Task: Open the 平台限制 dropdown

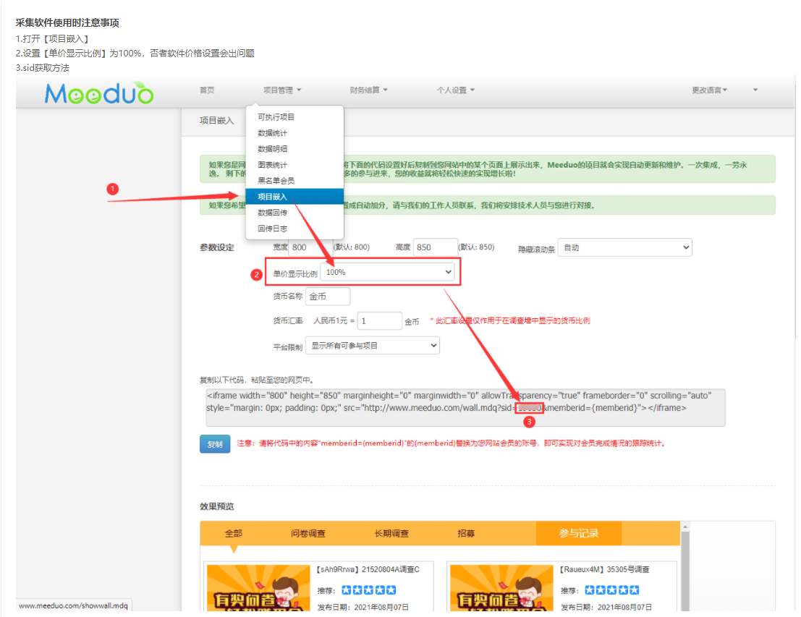Action: pyautogui.click(x=373, y=346)
